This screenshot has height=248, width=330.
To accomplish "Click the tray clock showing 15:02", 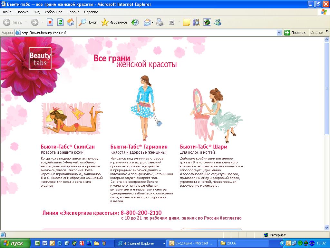I will click(321, 243).
